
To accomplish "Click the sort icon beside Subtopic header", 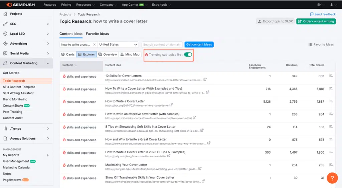I will coord(76,65).
